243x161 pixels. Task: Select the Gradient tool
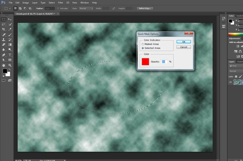[x=10, y=45]
